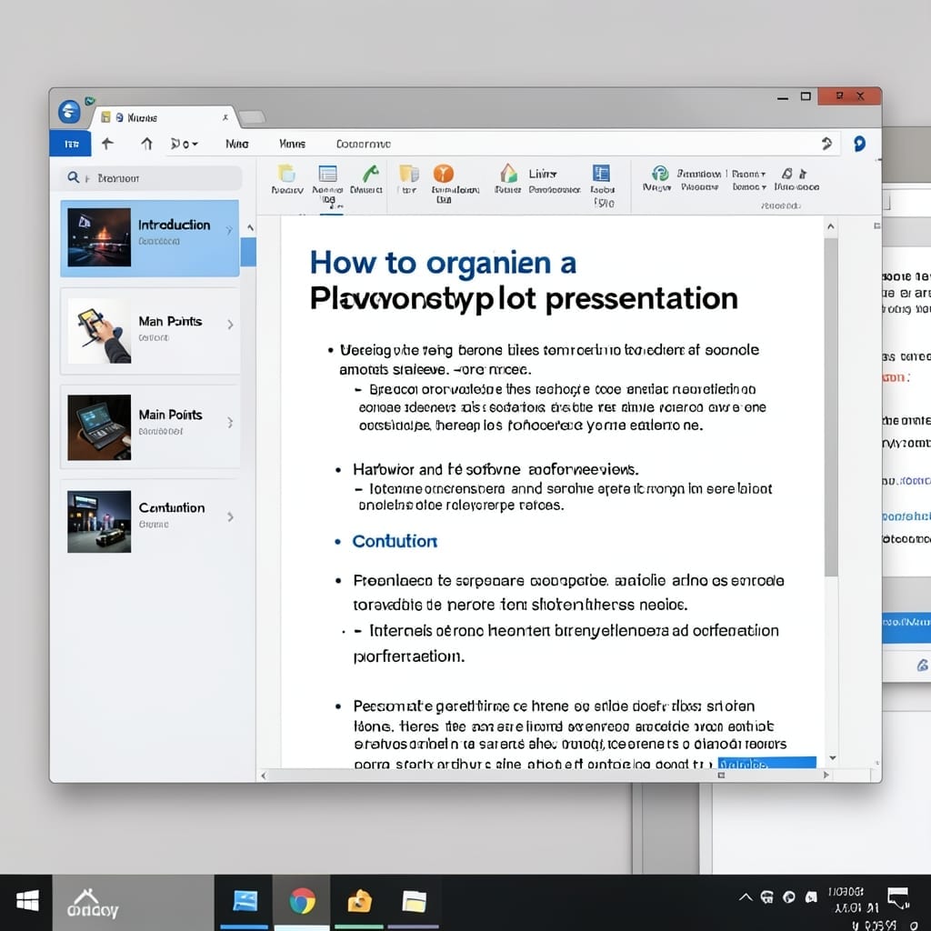Open a new tab with the blank tab button
The width and height of the screenshot is (931, 931).
(x=252, y=117)
